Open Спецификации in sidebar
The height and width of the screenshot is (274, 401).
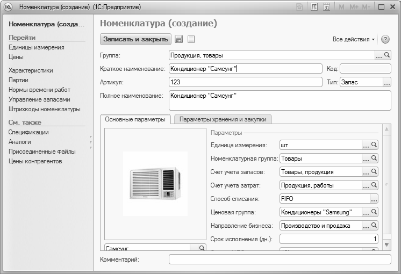pyautogui.click(x=28, y=132)
